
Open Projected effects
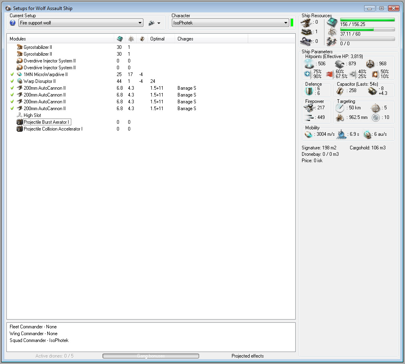point(248,356)
